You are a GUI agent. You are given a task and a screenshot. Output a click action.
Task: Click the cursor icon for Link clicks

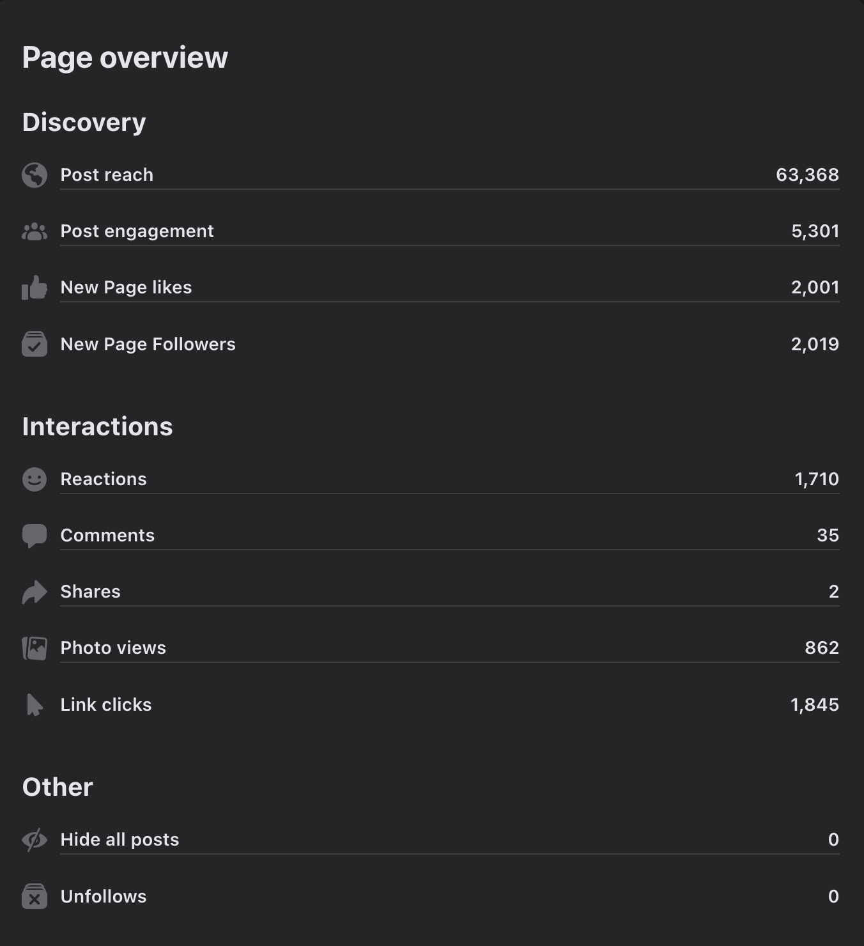35,704
